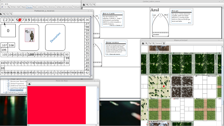Click zoom select icon in Mapa principal window
The height and width of the screenshot is (126, 224).
(x=150, y=43)
